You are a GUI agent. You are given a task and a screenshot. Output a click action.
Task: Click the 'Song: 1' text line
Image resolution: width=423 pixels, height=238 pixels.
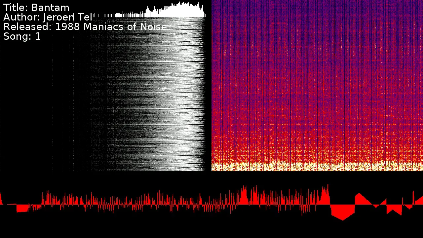22,36
